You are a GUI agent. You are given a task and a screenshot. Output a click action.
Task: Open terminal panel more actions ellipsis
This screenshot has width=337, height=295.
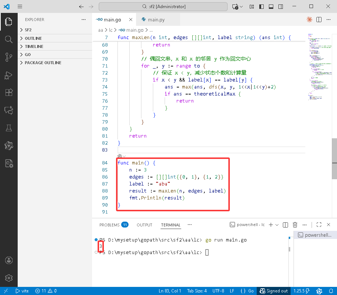305,225
